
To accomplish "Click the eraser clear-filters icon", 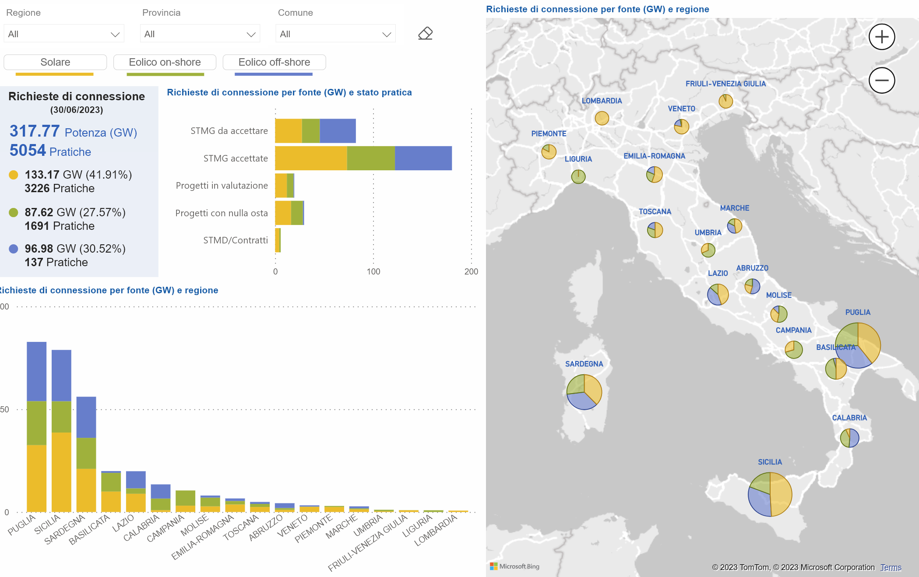I will pos(425,34).
